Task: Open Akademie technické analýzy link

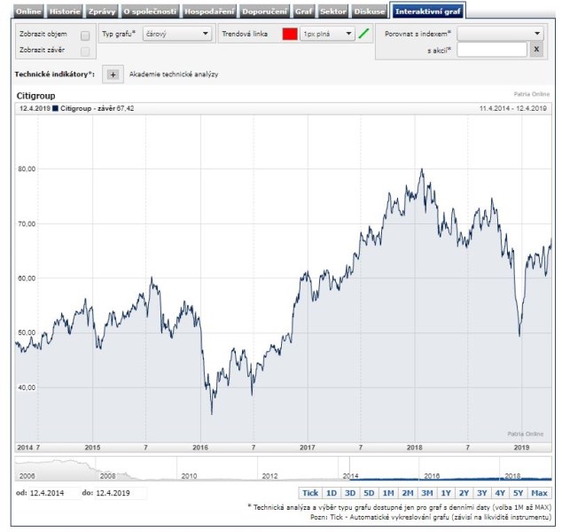Action: pos(174,74)
